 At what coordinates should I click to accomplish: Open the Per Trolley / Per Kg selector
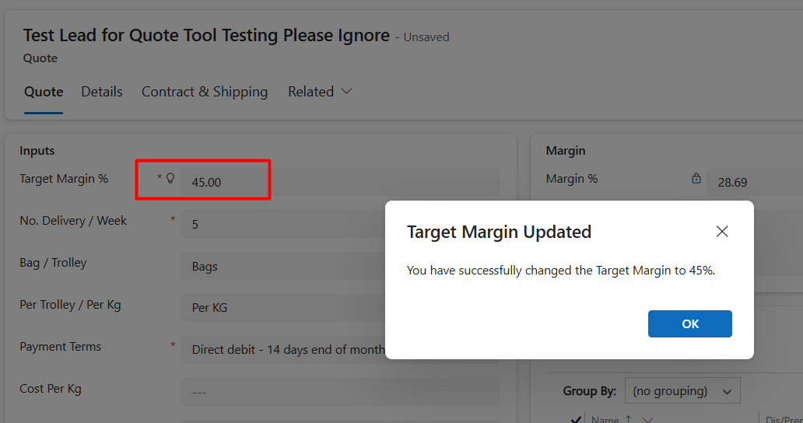click(283, 307)
